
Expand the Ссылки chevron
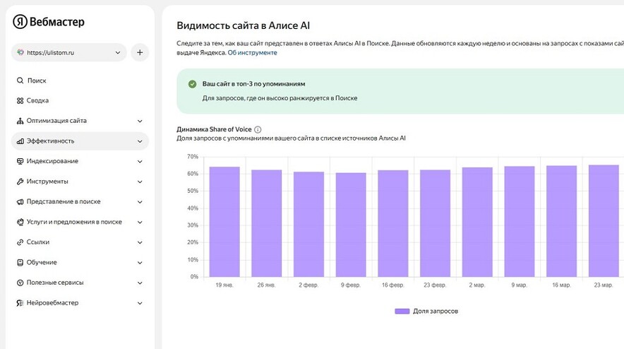[x=140, y=242]
